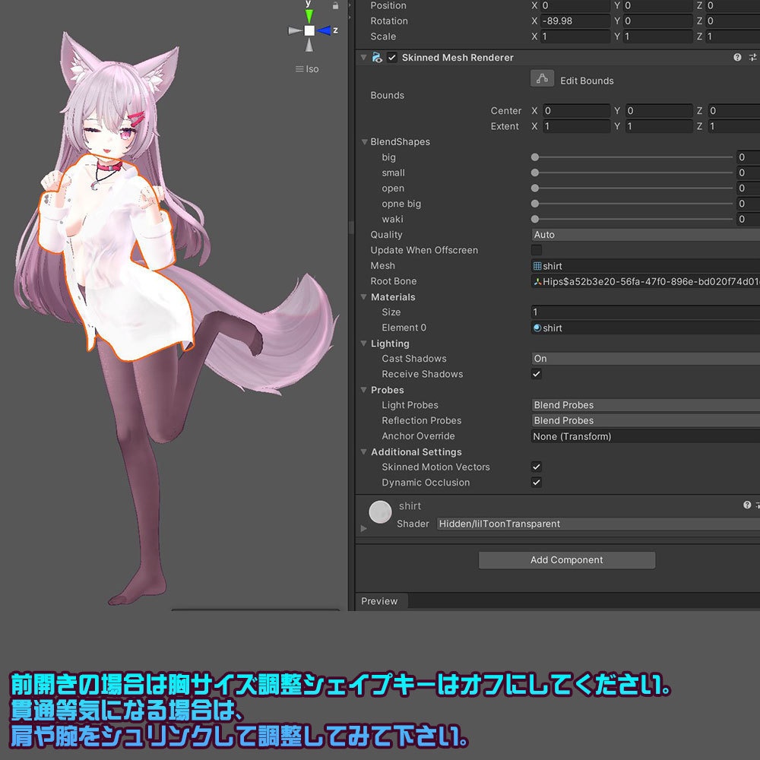This screenshot has width=760, height=760.
Task: Click the Bounds Extent X field
Action: (576, 126)
